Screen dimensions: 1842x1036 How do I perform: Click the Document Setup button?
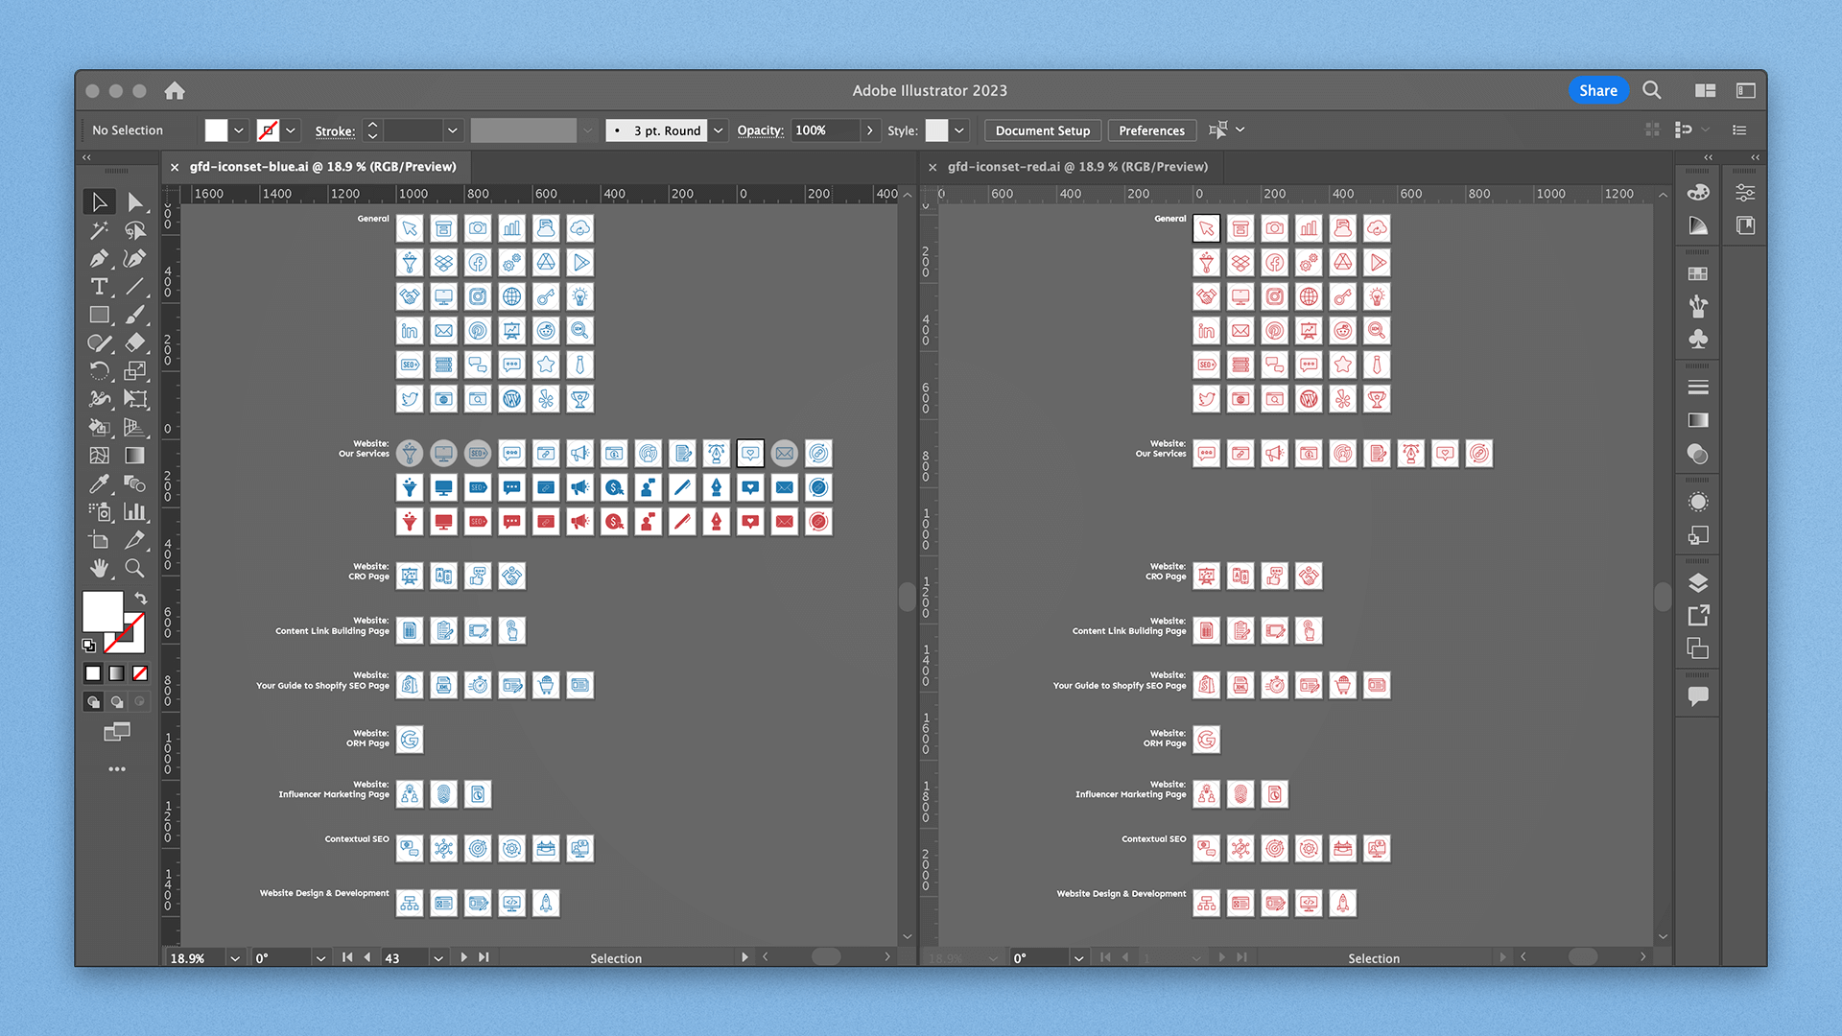tap(1042, 130)
